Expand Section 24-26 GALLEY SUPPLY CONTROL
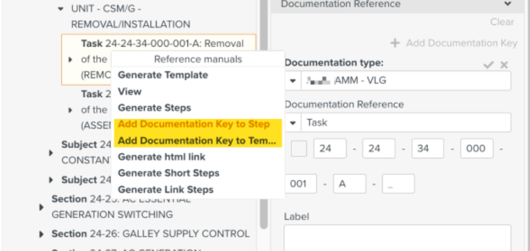The image size is (530, 251). [x=41, y=234]
